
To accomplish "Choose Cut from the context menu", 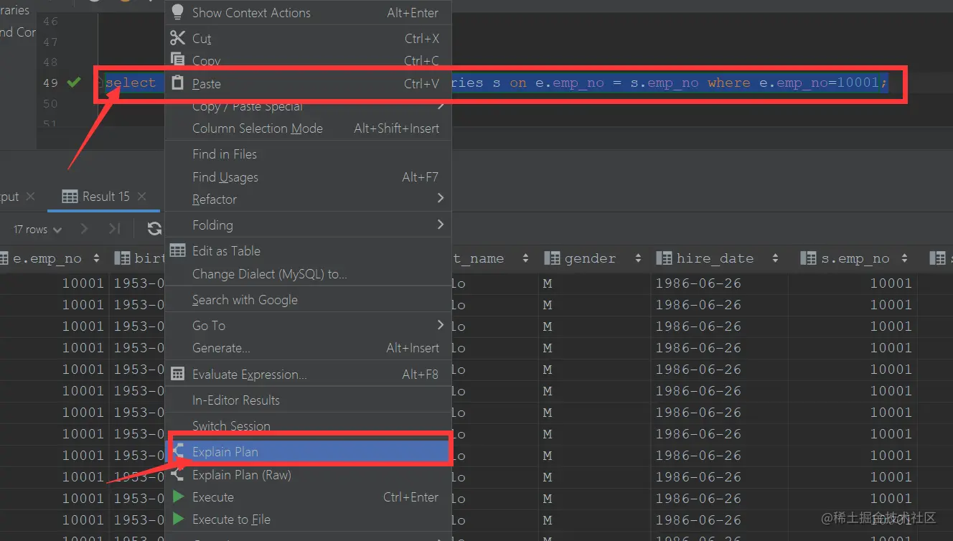I will click(308, 38).
